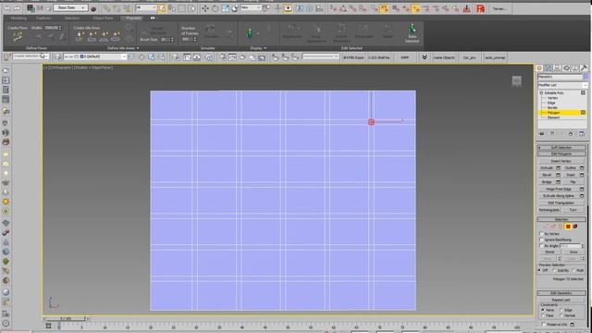This screenshot has width=592, height=333.
Task: Click the Edit Triangulation button
Action: (x=561, y=203)
